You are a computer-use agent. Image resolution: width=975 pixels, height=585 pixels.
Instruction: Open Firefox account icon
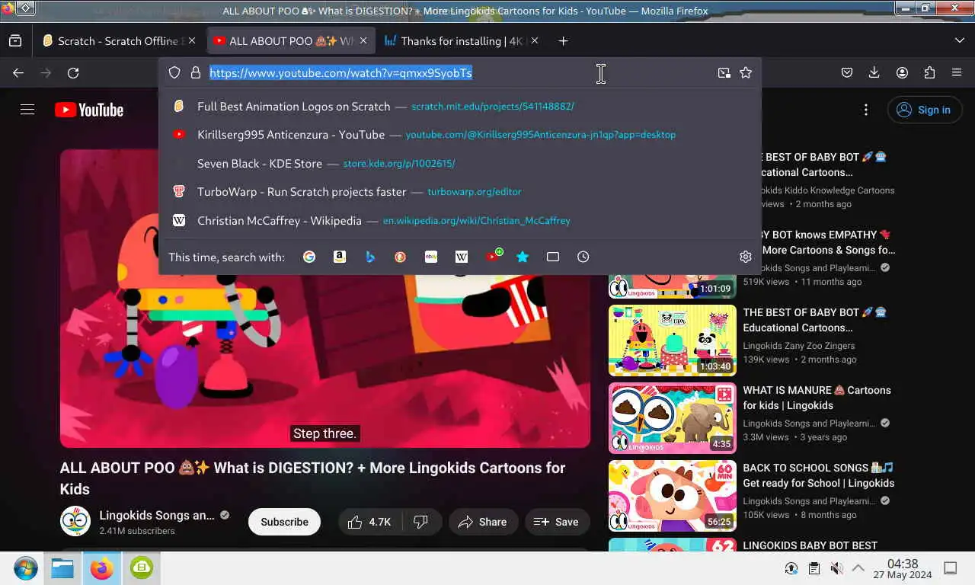pyautogui.click(x=902, y=72)
